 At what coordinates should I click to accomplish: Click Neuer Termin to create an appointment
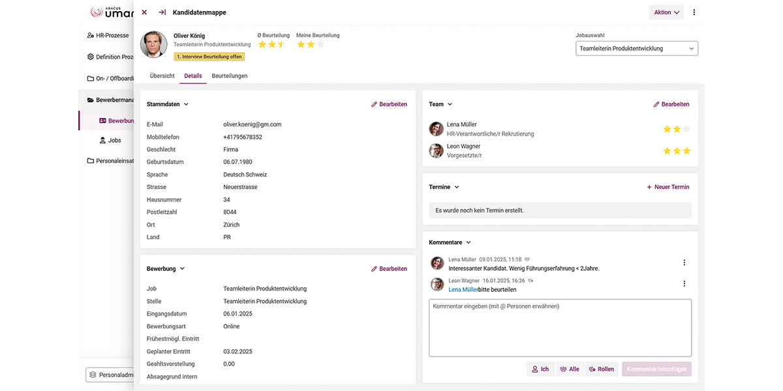point(668,186)
